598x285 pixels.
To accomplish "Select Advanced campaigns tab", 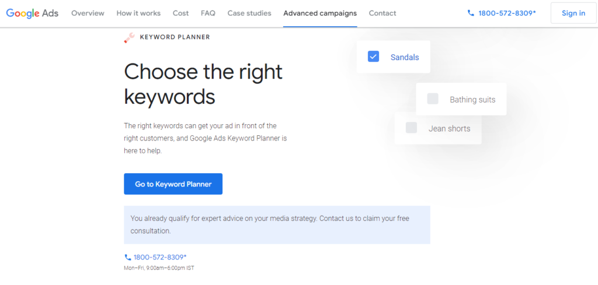I will click(320, 13).
